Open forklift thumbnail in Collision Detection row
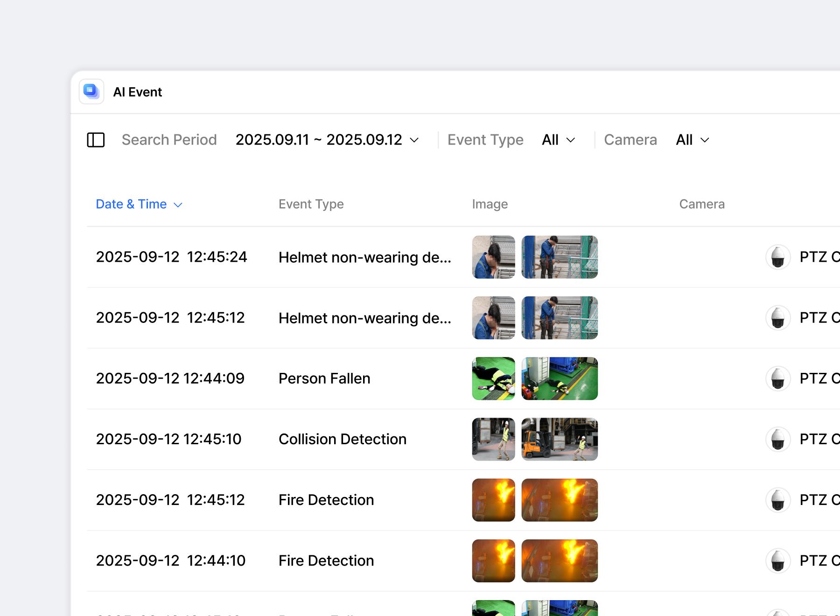Viewport: 840px width, 616px height. coord(560,439)
